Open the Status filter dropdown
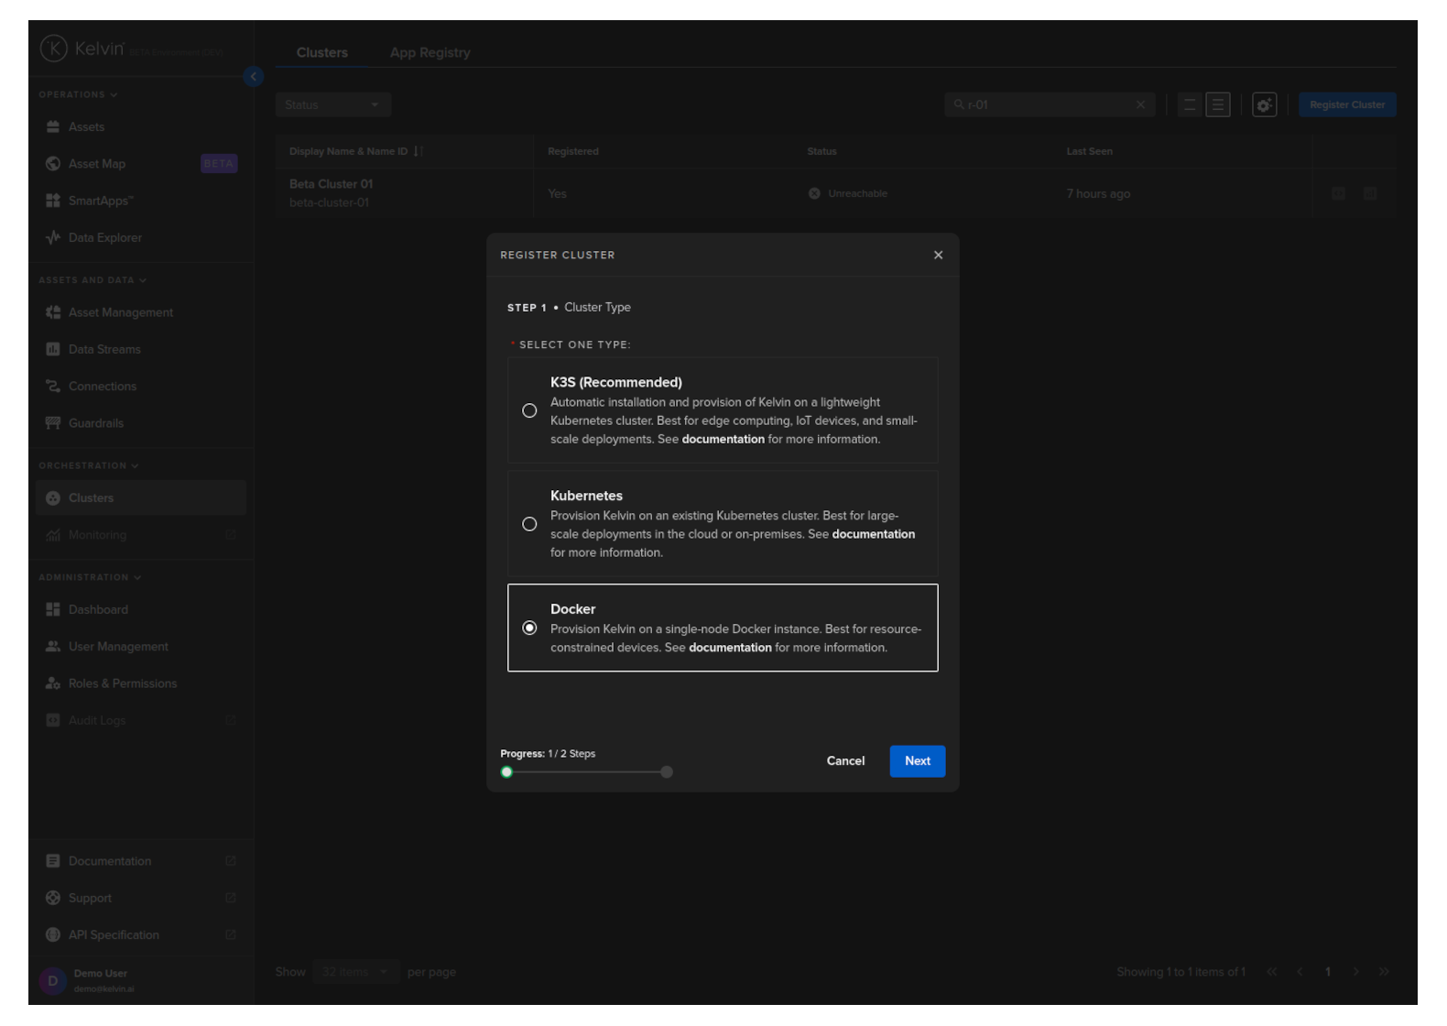The height and width of the screenshot is (1026, 1447). pos(332,105)
